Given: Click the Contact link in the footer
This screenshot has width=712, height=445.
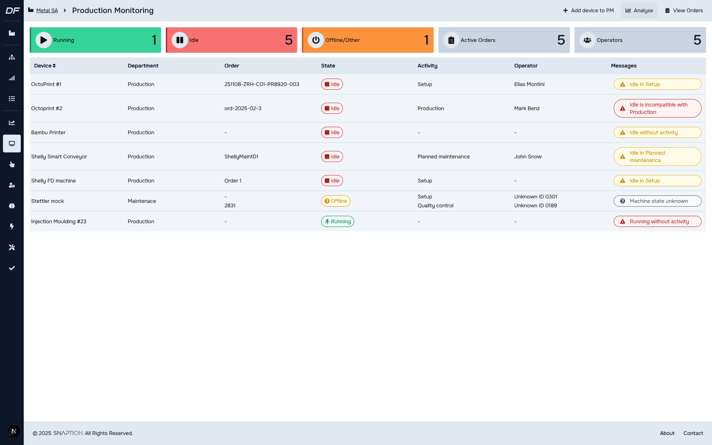Looking at the screenshot, I should coord(693,433).
